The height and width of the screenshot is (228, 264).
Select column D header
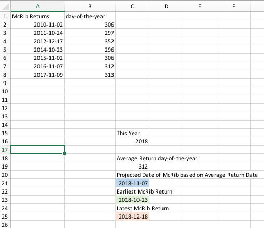click(166, 6)
